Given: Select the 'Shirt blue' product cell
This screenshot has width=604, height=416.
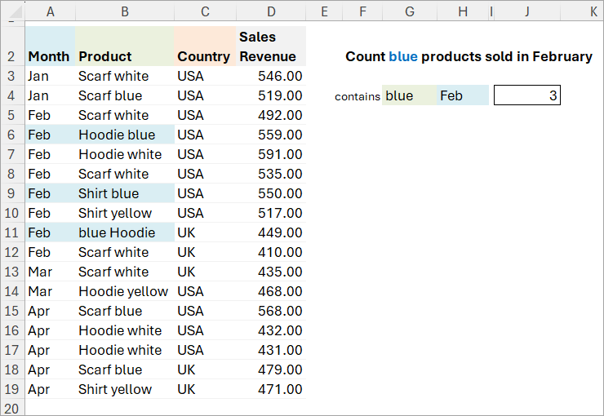Looking at the screenshot, I should (125, 193).
